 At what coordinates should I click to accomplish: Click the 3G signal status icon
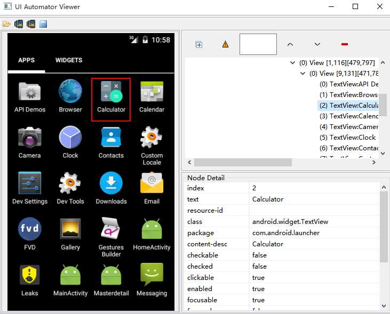click(133, 39)
